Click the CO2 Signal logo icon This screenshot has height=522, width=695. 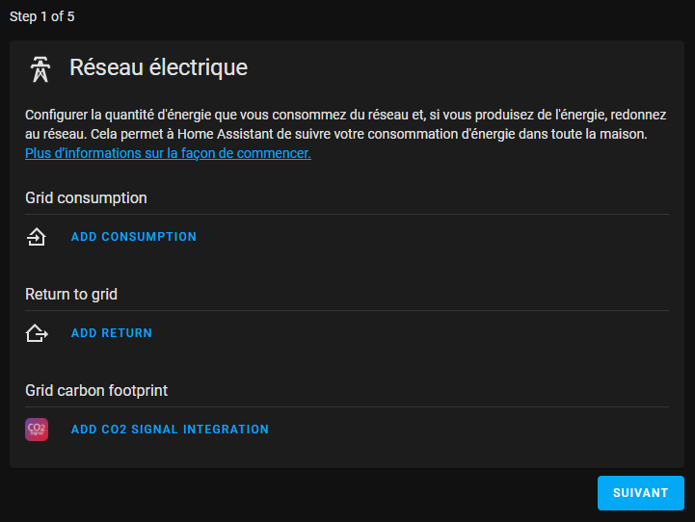pyautogui.click(x=37, y=430)
